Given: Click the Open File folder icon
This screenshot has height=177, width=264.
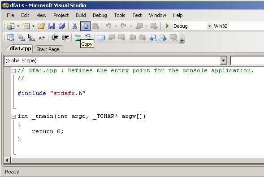Looking at the screenshot, I should (x=41, y=26).
